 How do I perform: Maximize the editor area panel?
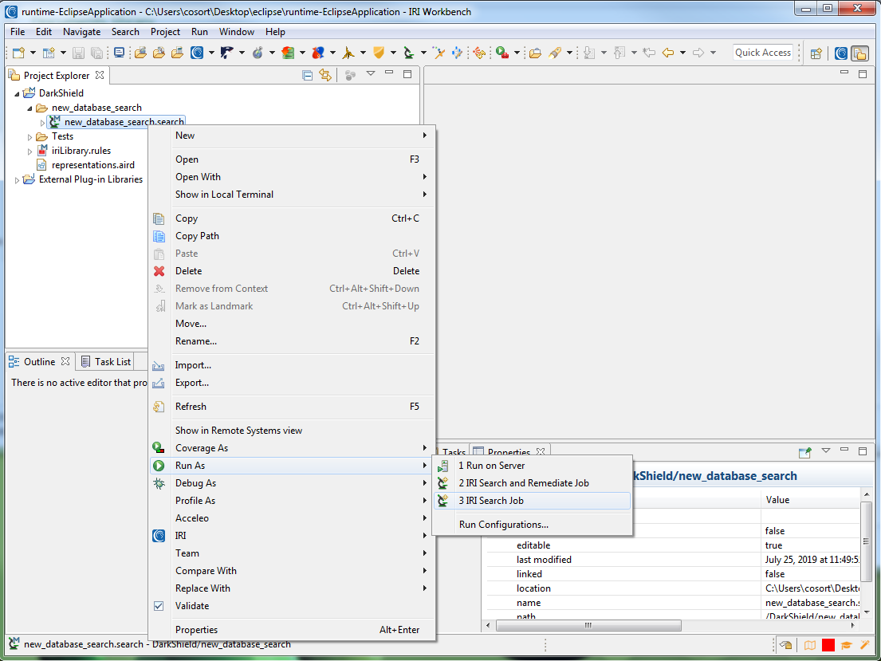863,73
